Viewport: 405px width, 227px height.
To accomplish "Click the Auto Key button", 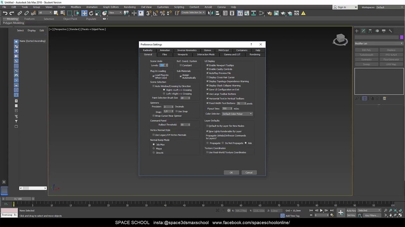I will [x=351, y=210].
